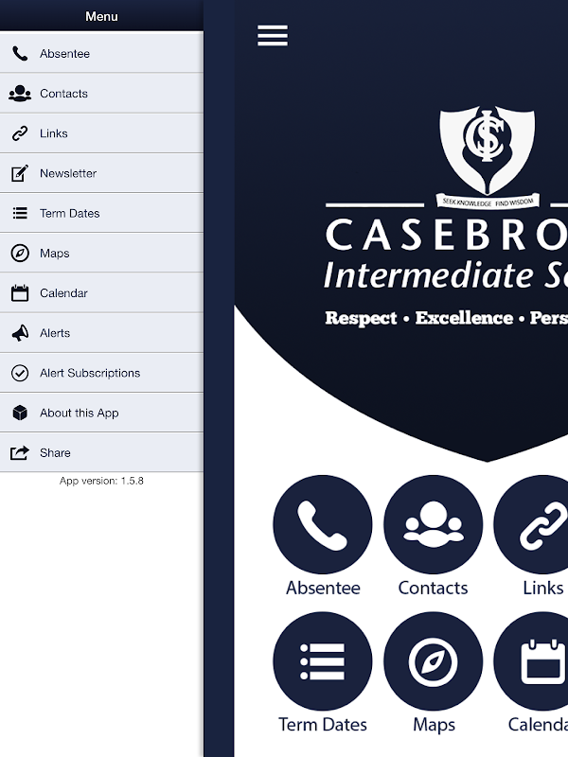The width and height of the screenshot is (568, 757).
Task: Open Newsletter from the side menu
Action: (101, 173)
